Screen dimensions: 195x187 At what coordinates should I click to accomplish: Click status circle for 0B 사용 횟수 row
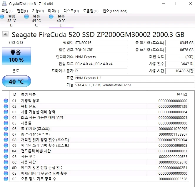(6, 156)
